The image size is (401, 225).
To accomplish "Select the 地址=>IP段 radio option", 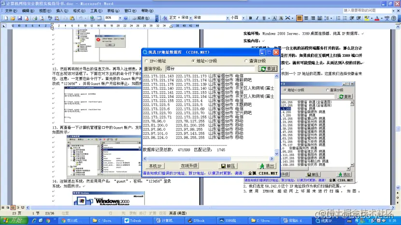I will [193, 61].
